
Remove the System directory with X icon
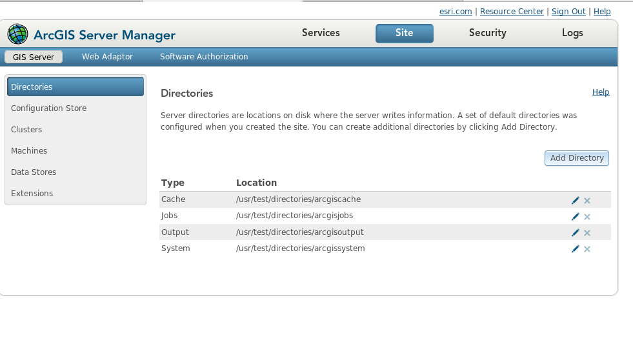[x=587, y=249]
